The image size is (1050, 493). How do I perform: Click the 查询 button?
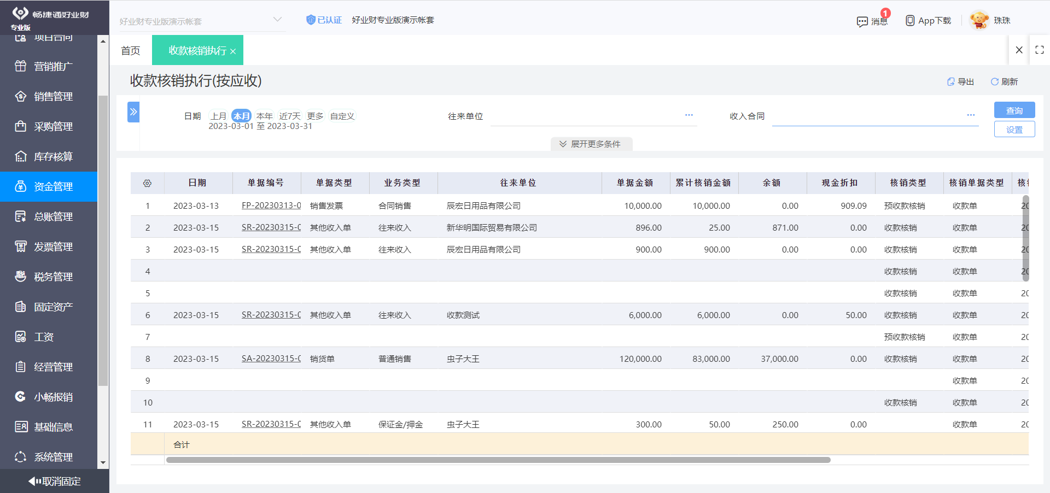click(x=1014, y=110)
